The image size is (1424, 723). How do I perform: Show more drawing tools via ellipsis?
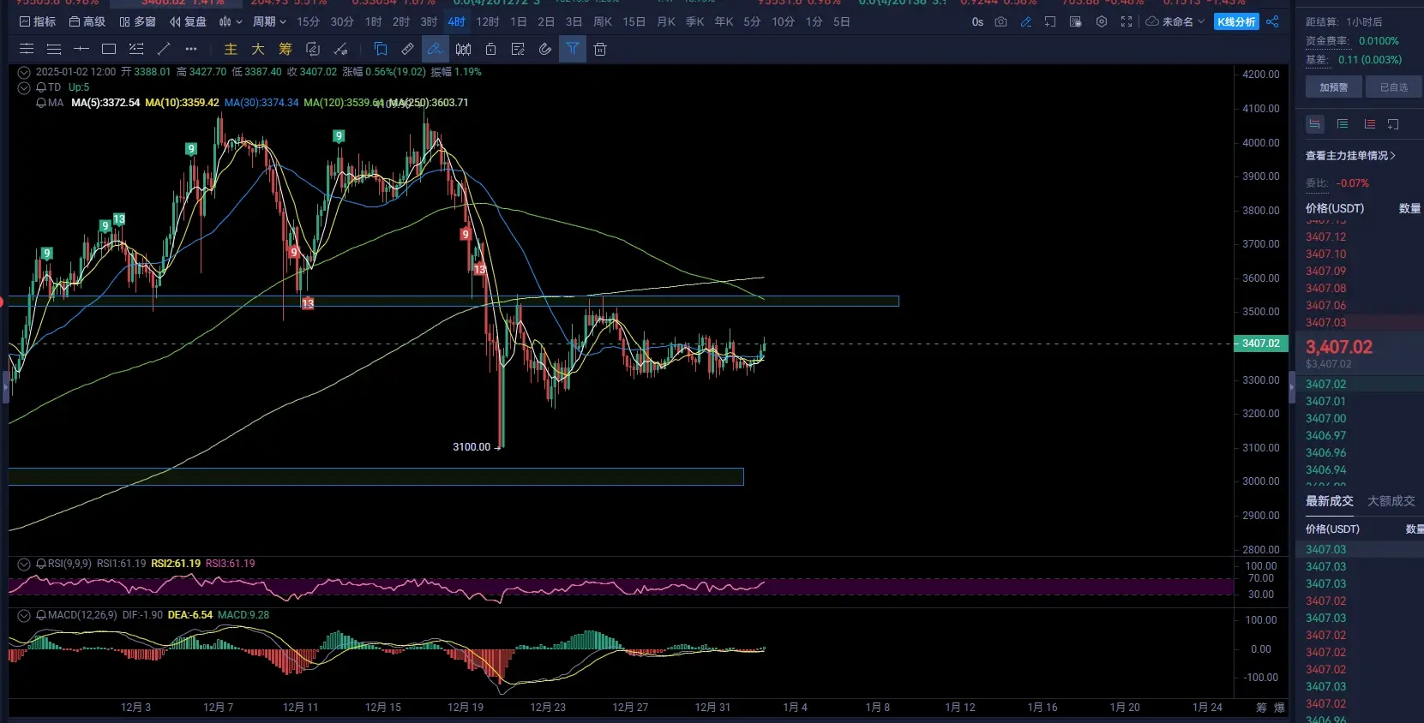pyautogui.click(x=191, y=49)
